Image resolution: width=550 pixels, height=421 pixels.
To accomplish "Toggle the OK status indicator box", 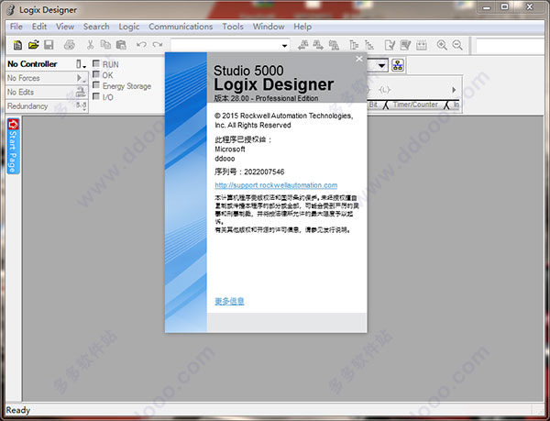I will [x=96, y=74].
